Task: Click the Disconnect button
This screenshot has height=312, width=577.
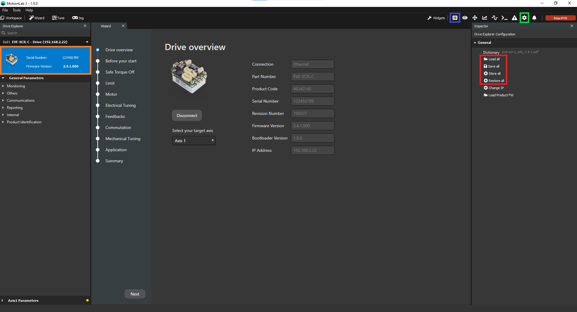Action: pyautogui.click(x=187, y=115)
